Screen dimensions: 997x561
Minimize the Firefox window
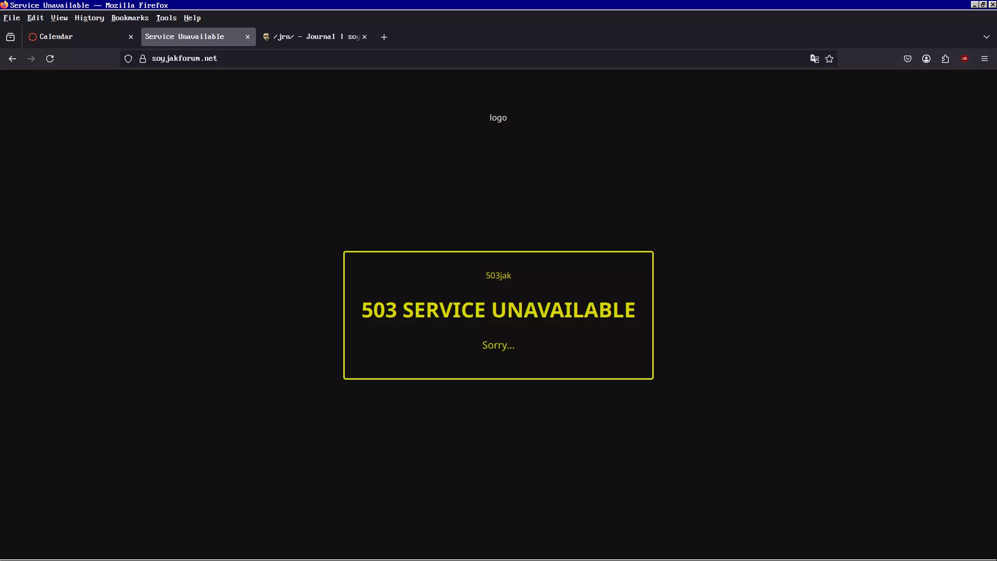pos(974,5)
